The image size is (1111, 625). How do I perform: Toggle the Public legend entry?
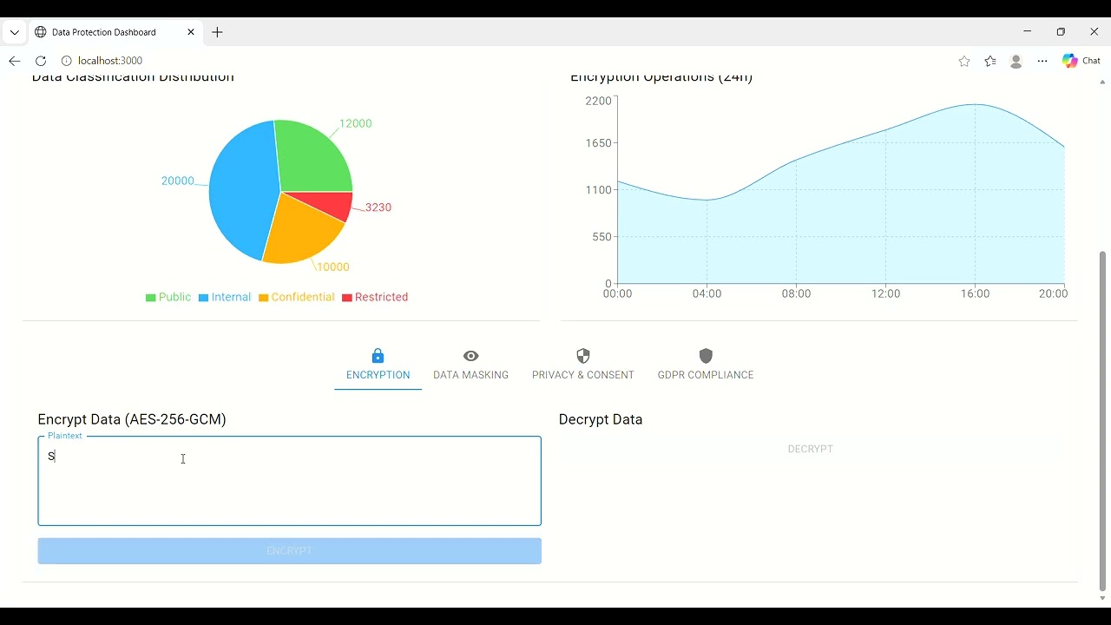[x=168, y=297]
